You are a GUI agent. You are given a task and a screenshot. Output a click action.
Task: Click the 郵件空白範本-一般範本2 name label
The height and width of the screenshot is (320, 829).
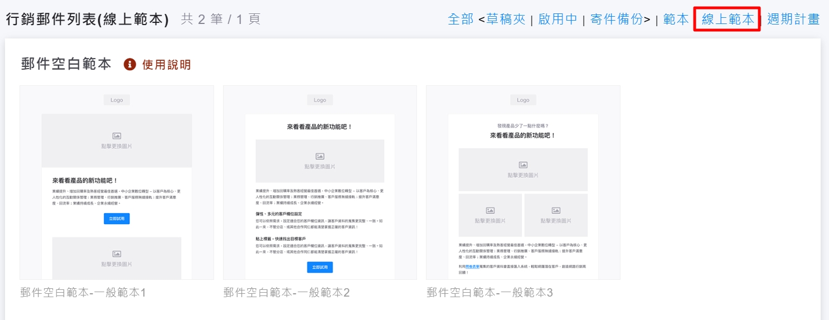click(x=287, y=293)
